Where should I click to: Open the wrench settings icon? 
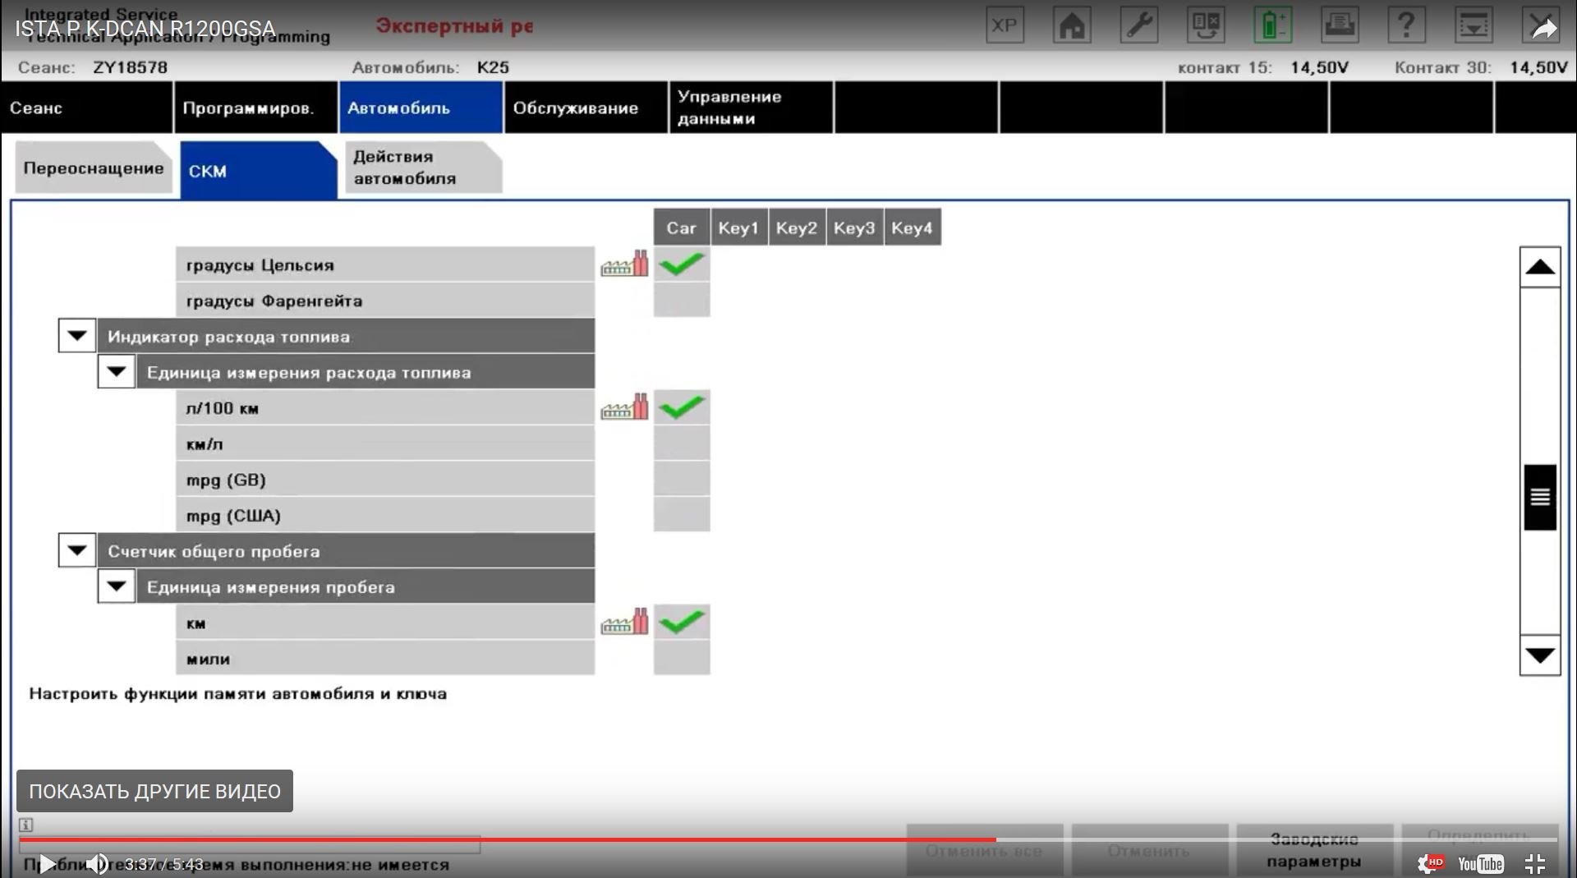1139,26
